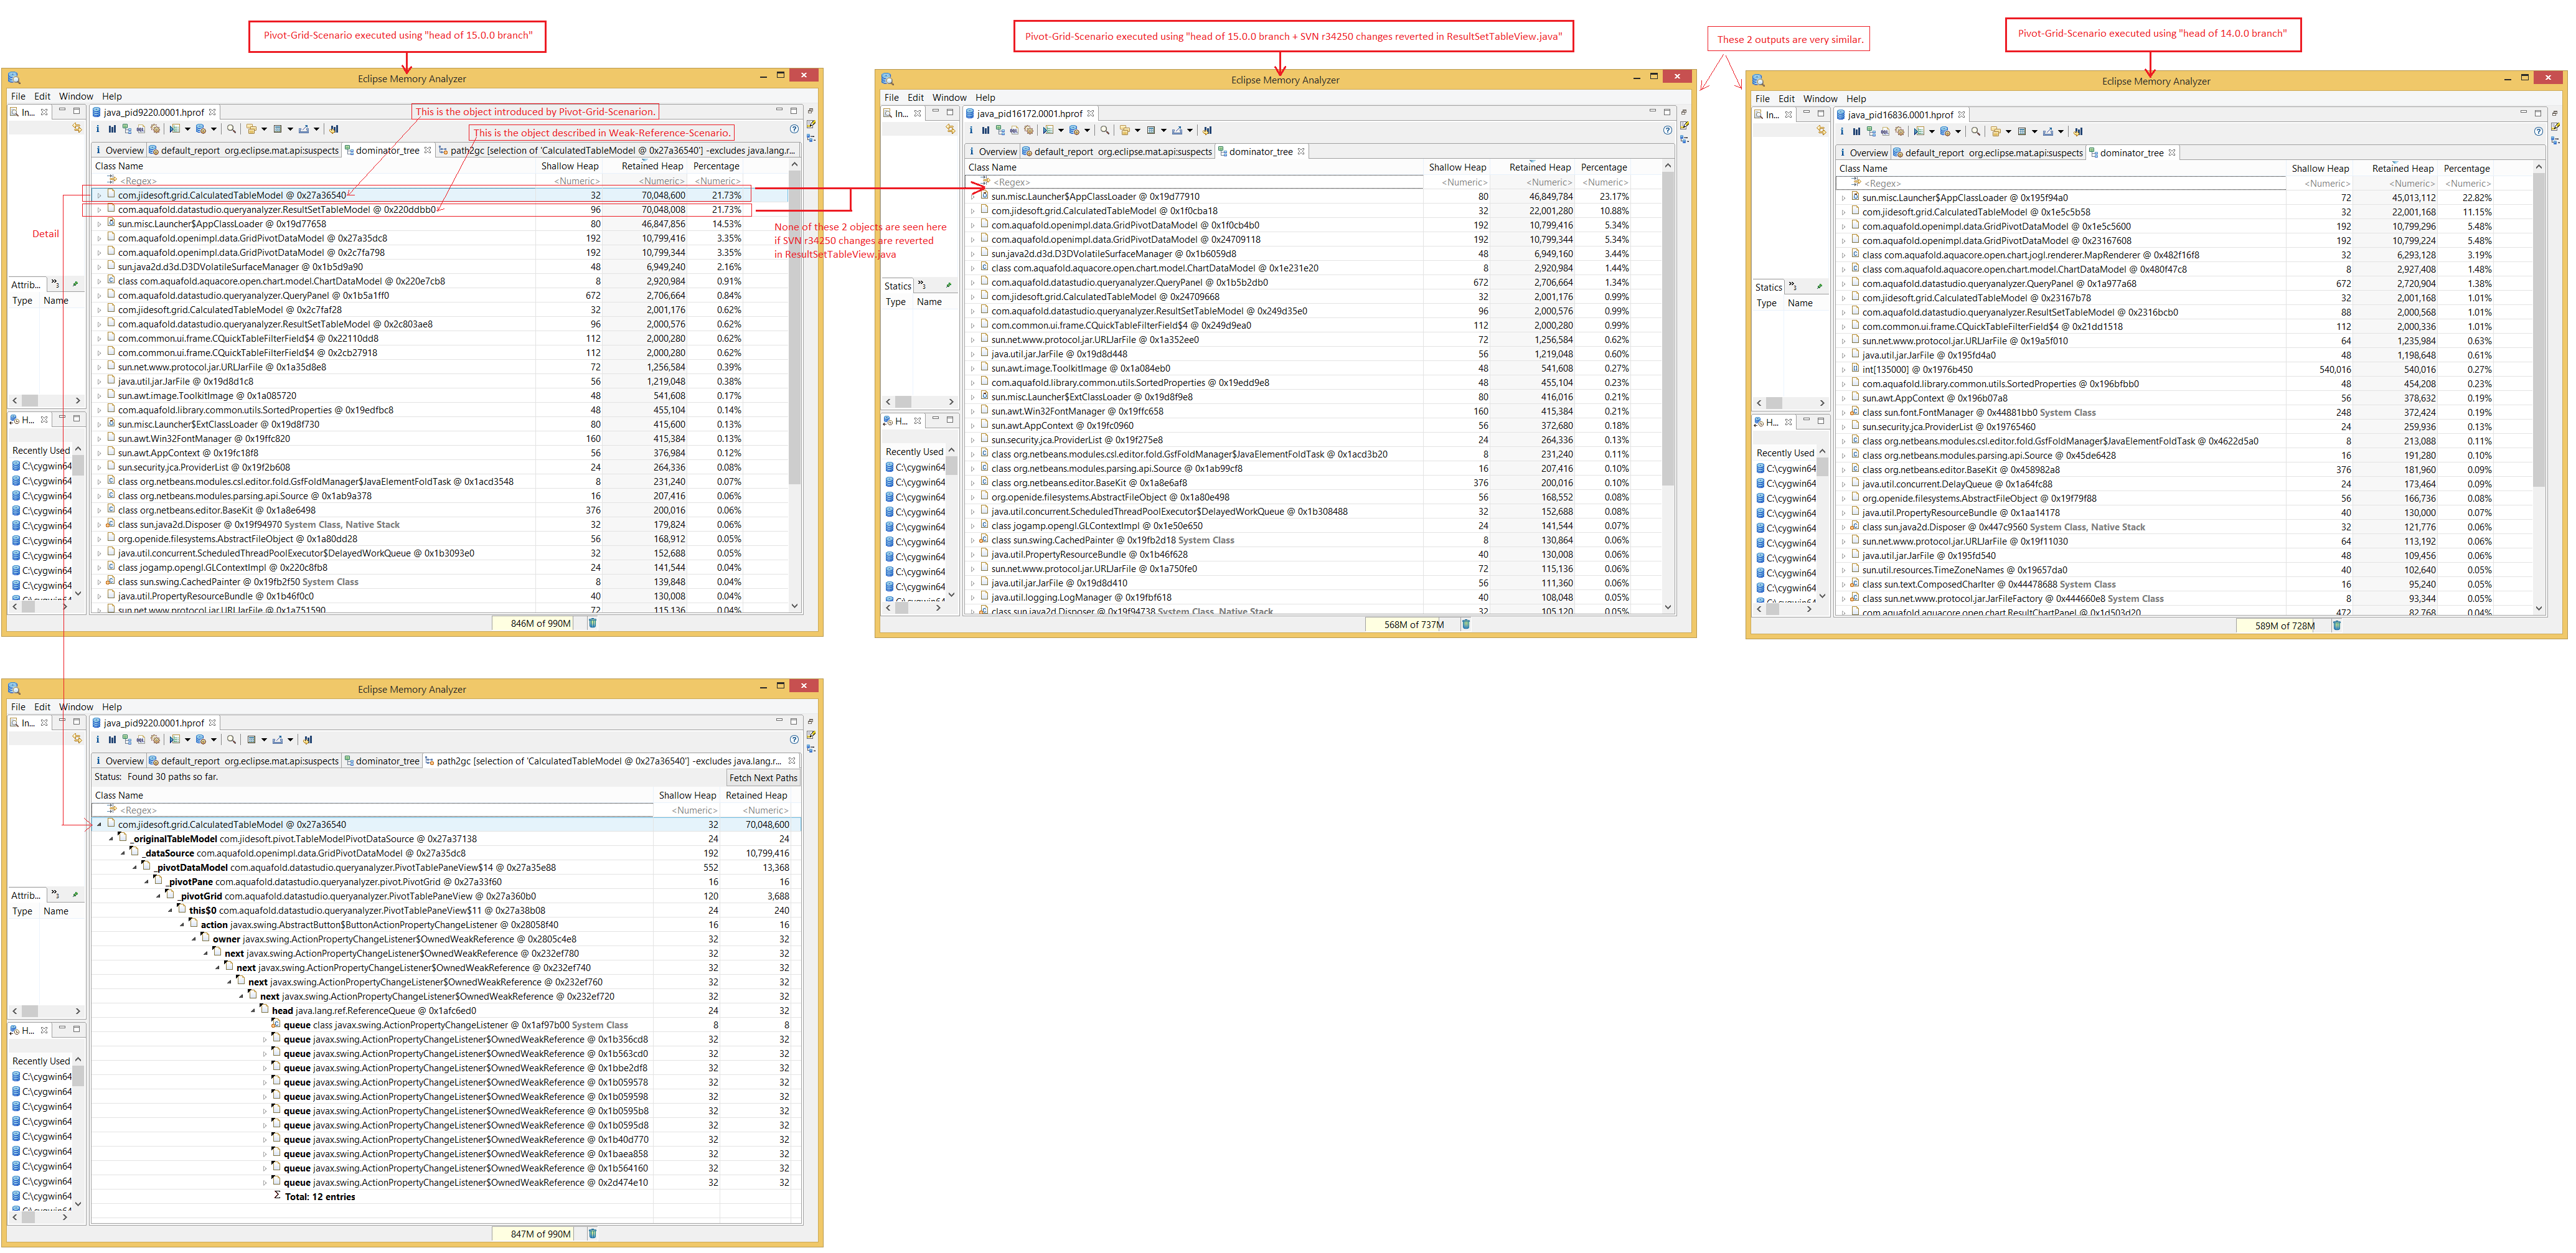Screen dimensions: 2576x1253
Task: Click the Fetch Next Paths button
Action: (762, 777)
